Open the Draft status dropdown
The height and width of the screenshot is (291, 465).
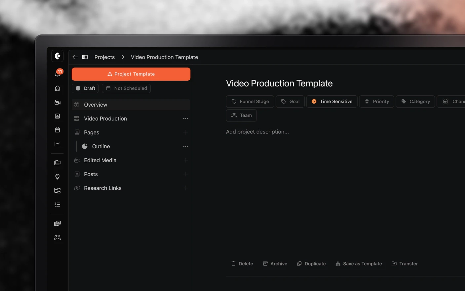click(x=85, y=88)
